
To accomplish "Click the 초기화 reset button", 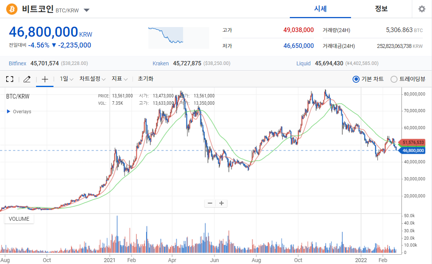I will click(145, 79).
